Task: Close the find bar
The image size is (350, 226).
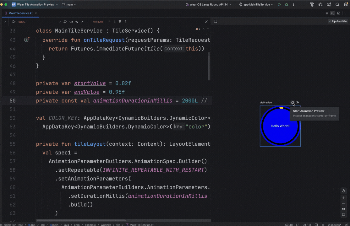Action: (206, 22)
